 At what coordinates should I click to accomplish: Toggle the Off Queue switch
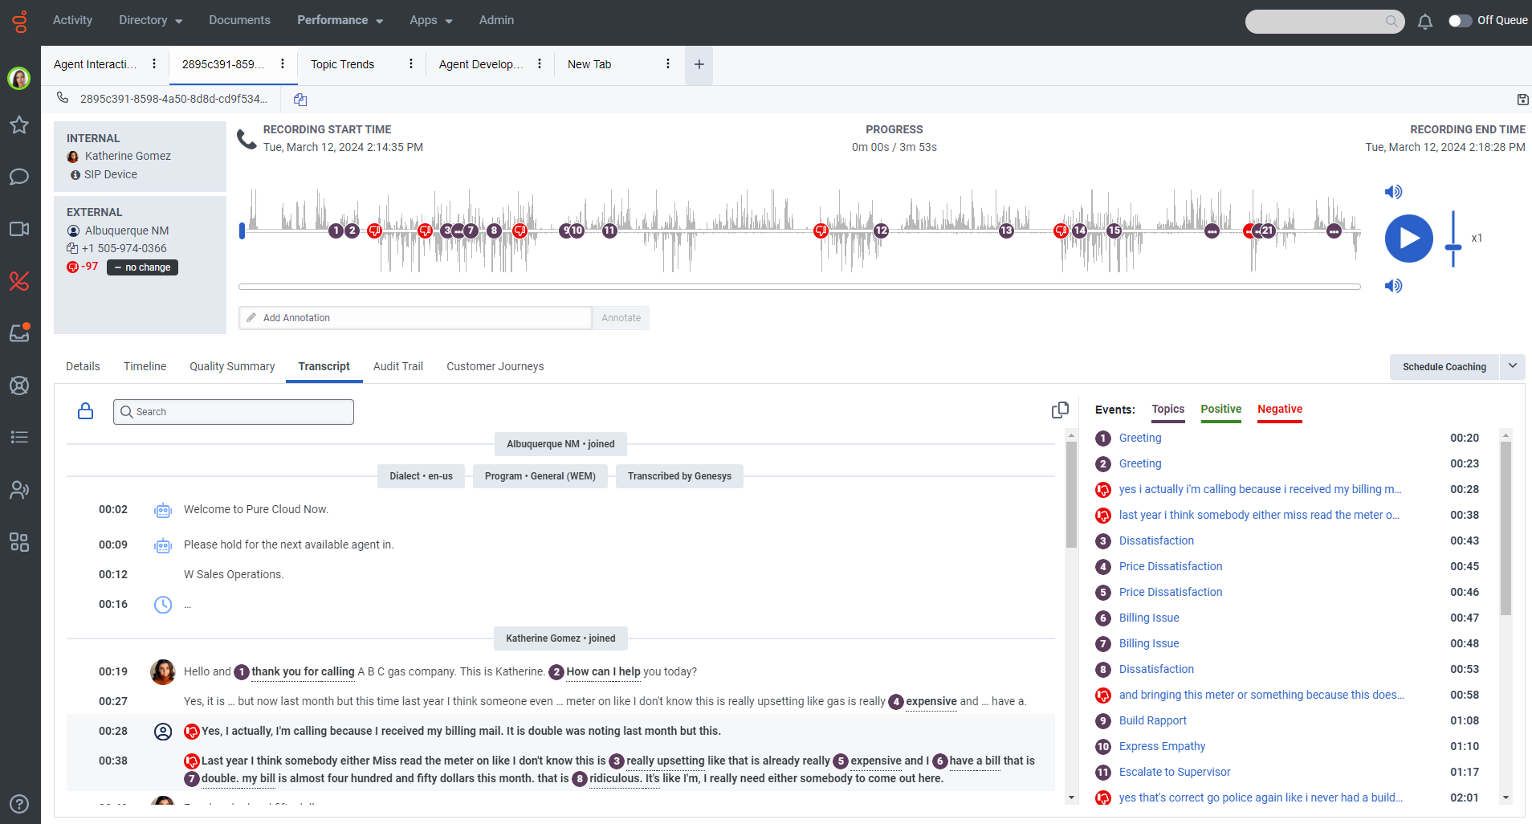tap(1461, 22)
